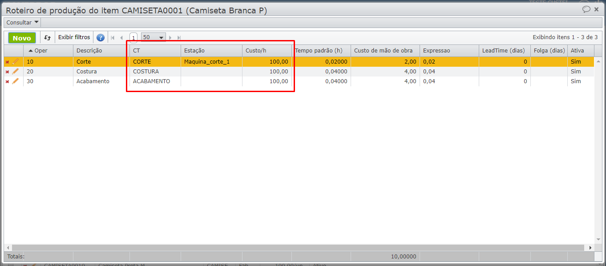Edit the Acabamento operation with pencil icon
The width and height of the screenshot is (606, 266).
click(x=16, y=81)
